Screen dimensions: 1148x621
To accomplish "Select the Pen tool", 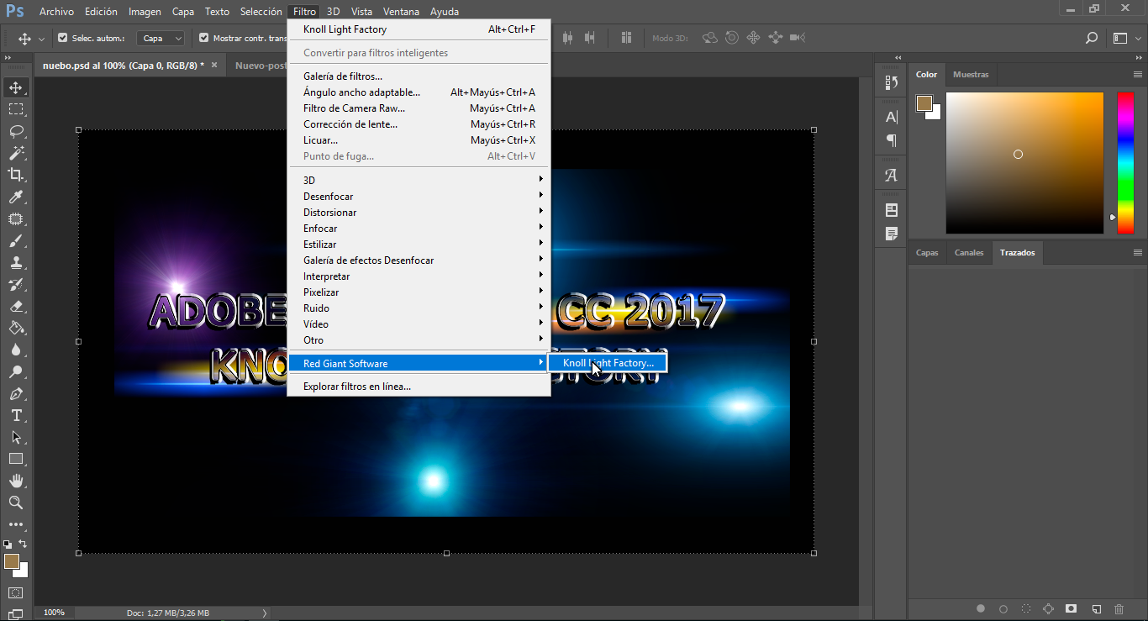I will pyautogui.click(x=16, y=393).
